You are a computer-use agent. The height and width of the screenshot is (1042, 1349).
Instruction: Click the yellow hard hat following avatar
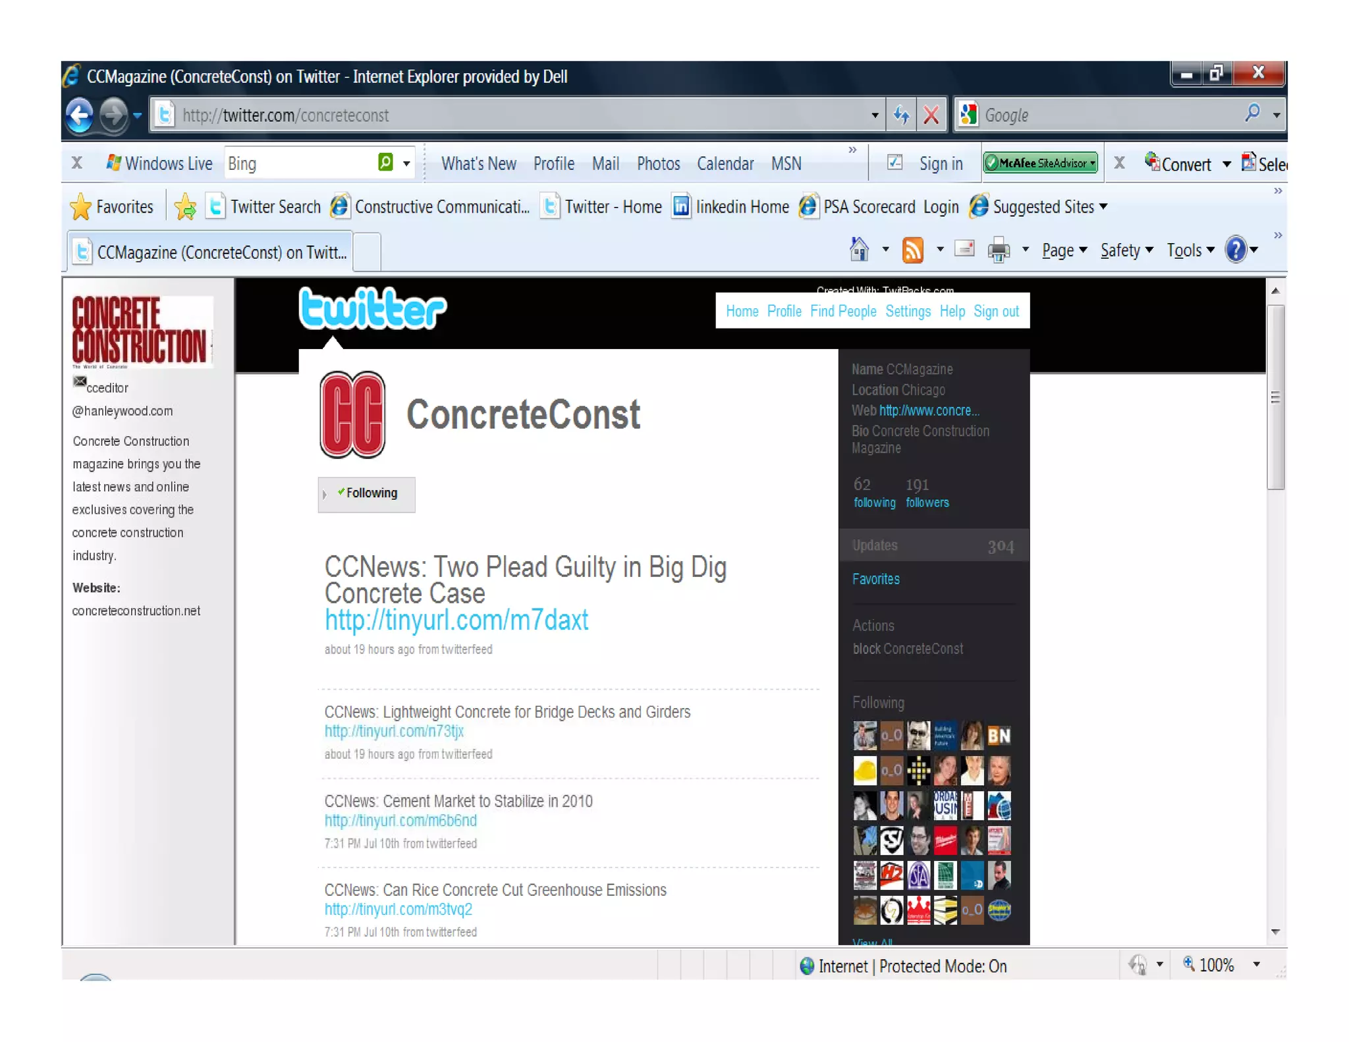click(x=865, y=771)
